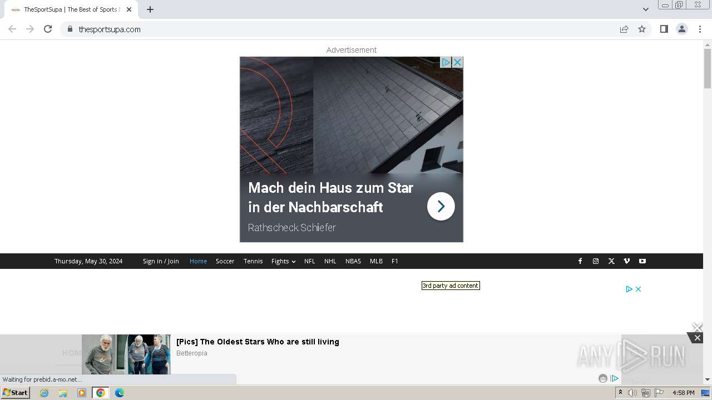Open the Tennis menu item

point(253,261)
